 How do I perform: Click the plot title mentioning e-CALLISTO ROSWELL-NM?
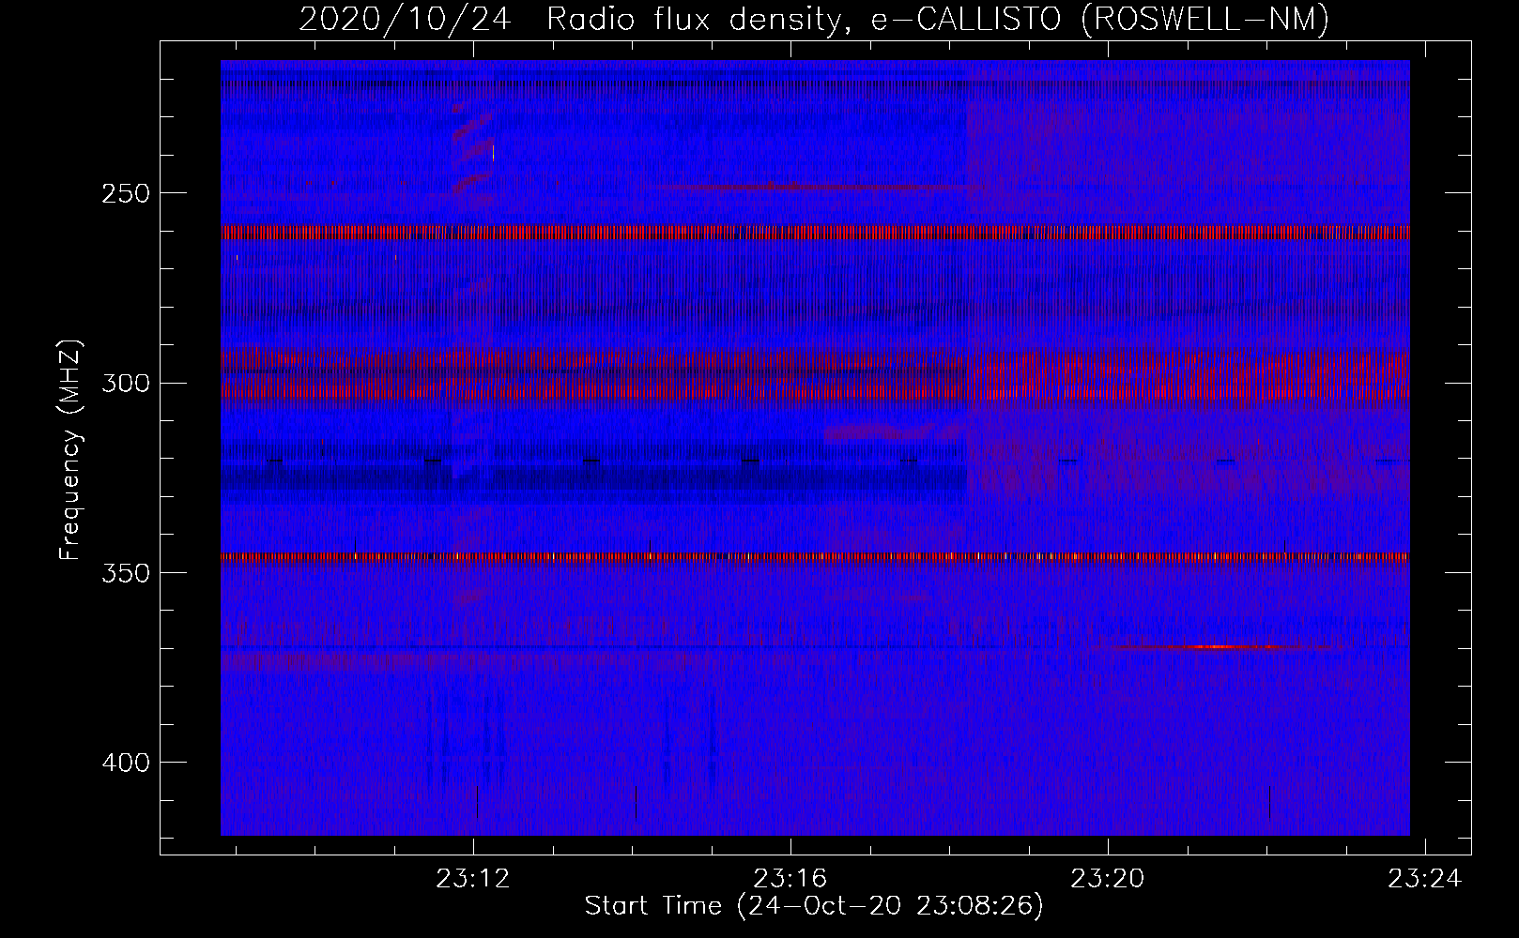(814, 19)
